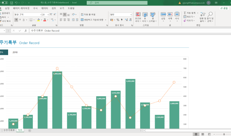Screen dimensions: 231x136
Task: Expand the font color dropdown arrow
Action: pyautogui.click(x=48, y=20)
